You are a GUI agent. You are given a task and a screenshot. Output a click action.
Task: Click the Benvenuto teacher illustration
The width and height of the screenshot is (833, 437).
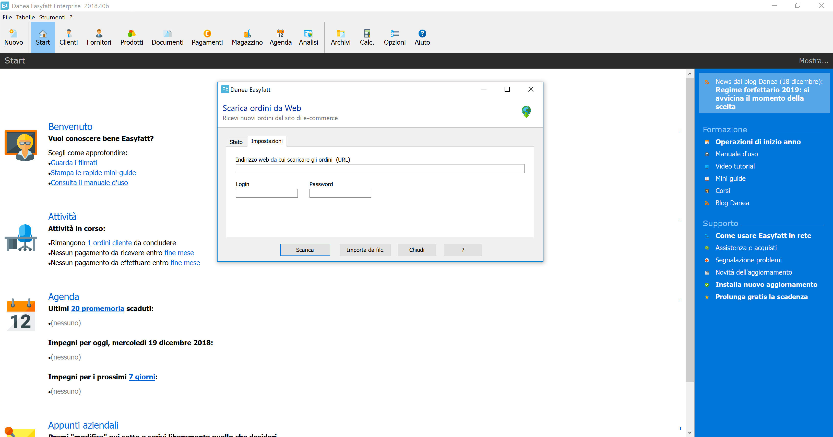pos(21,145)
